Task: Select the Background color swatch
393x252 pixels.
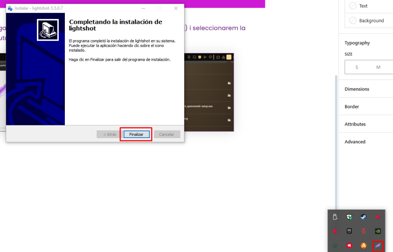Action: (x=353, y=21)
